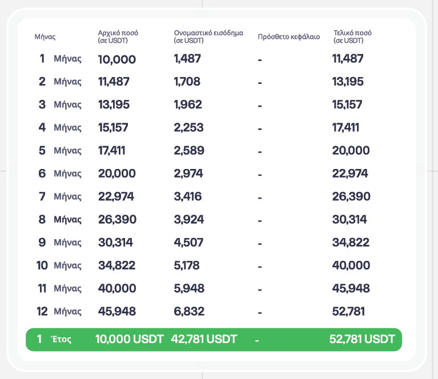The image size is (438, 379).
Task: Click the 3,924 income value
Action: coord(188,219)
